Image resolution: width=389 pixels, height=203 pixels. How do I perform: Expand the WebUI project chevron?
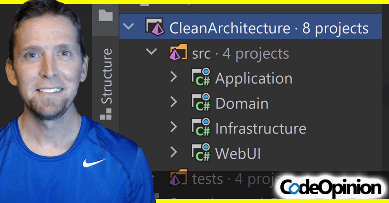(174, 152)
